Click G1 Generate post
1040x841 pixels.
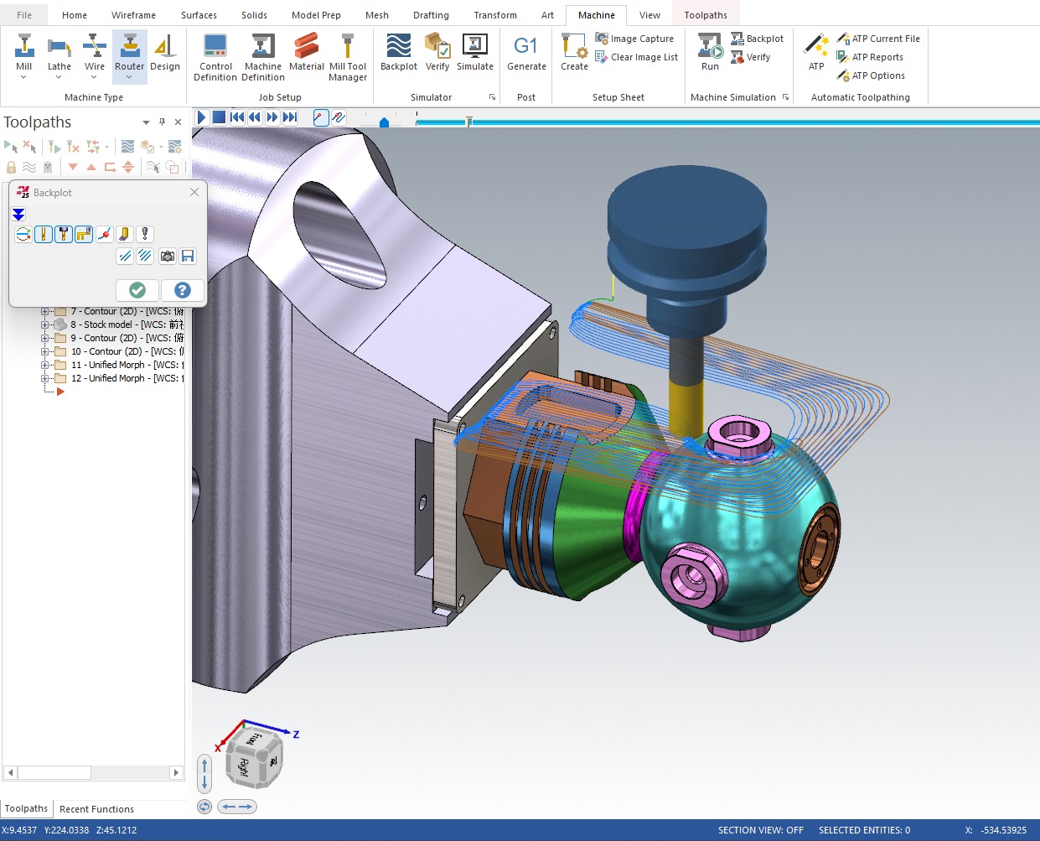pyautogui.click(x=526, y=52)
